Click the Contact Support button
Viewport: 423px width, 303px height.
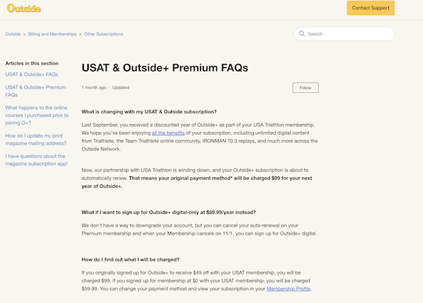[370, 8]
